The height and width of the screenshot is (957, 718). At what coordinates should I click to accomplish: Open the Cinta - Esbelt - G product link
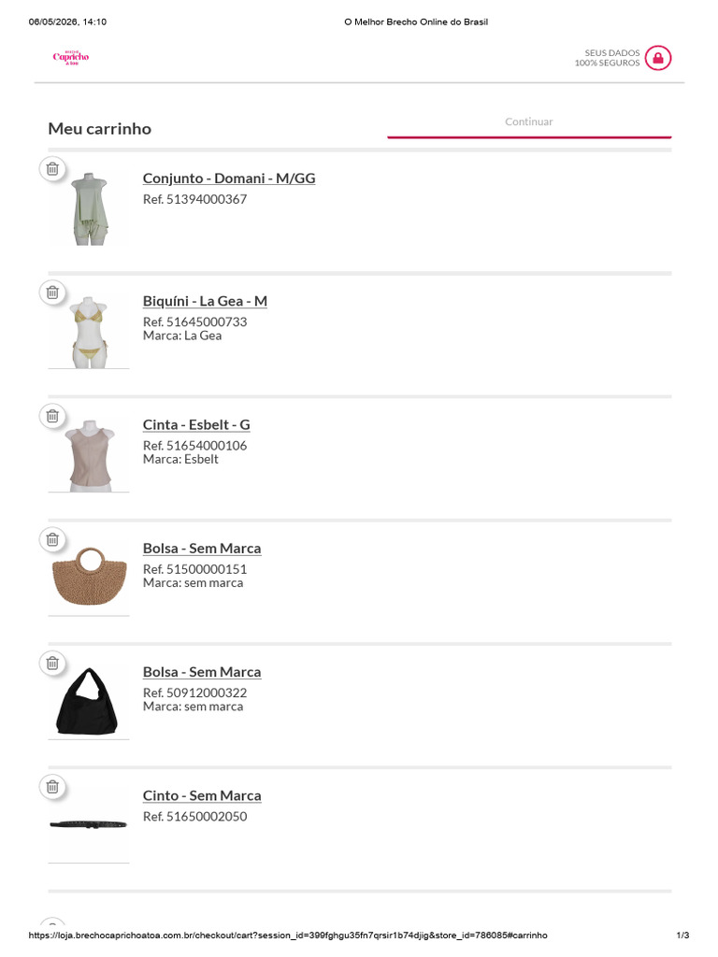coord(196,425)
